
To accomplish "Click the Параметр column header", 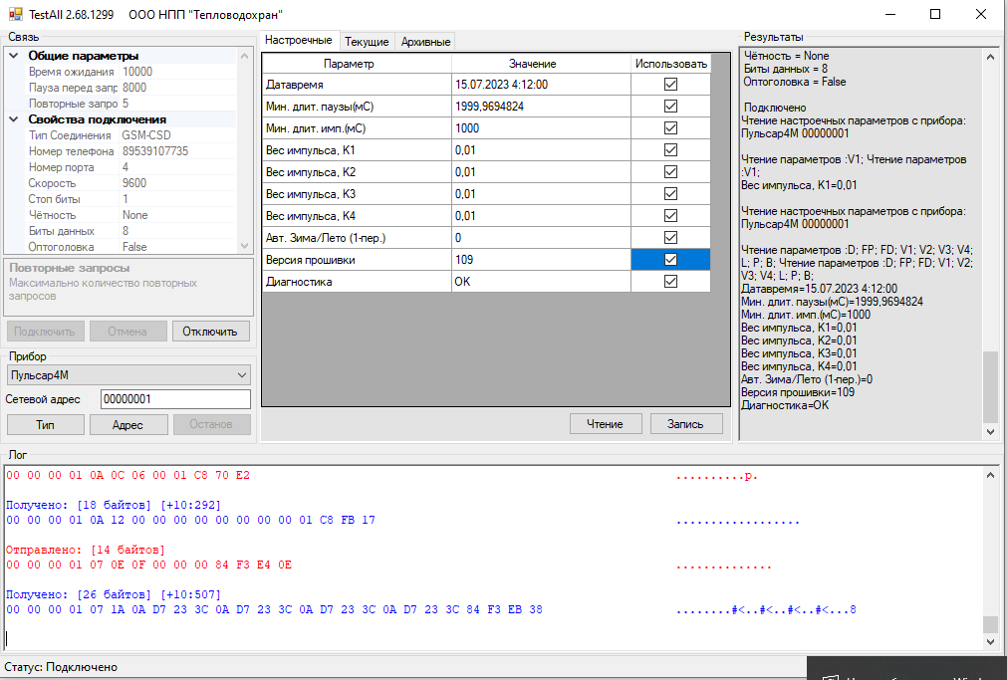I will click(x=357, y=64).
